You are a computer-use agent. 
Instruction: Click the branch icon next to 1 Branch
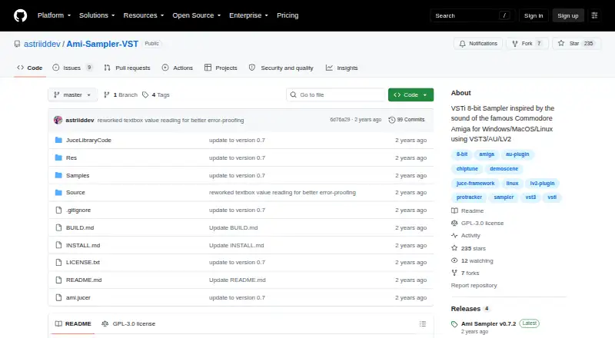tap(106, 95)
